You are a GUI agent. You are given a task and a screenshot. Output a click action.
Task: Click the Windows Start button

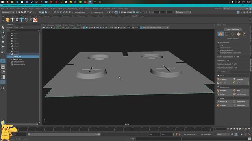coord(2,2)
